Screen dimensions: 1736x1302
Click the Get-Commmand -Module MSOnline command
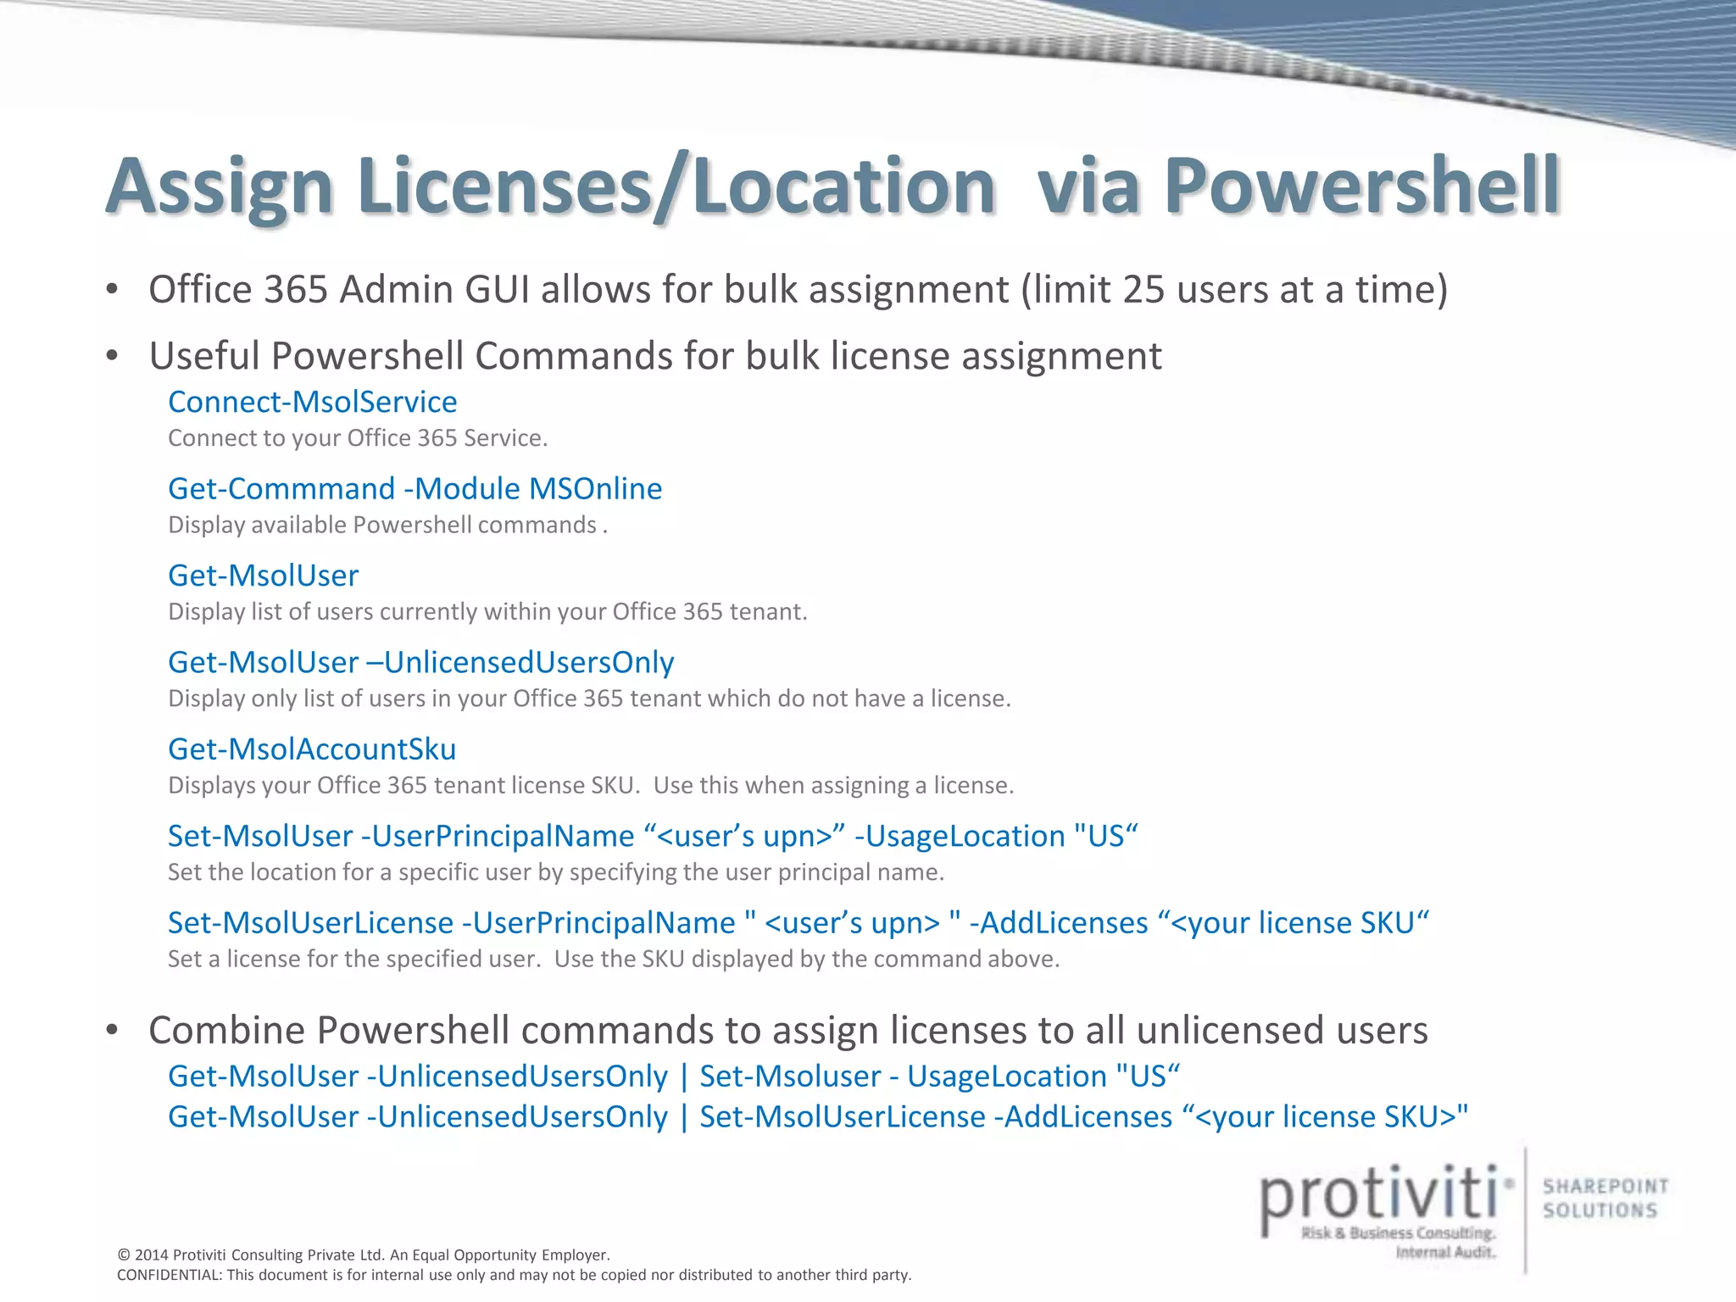(x=415, y=489)
